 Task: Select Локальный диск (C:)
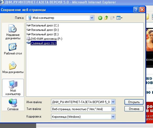point(43,25)
